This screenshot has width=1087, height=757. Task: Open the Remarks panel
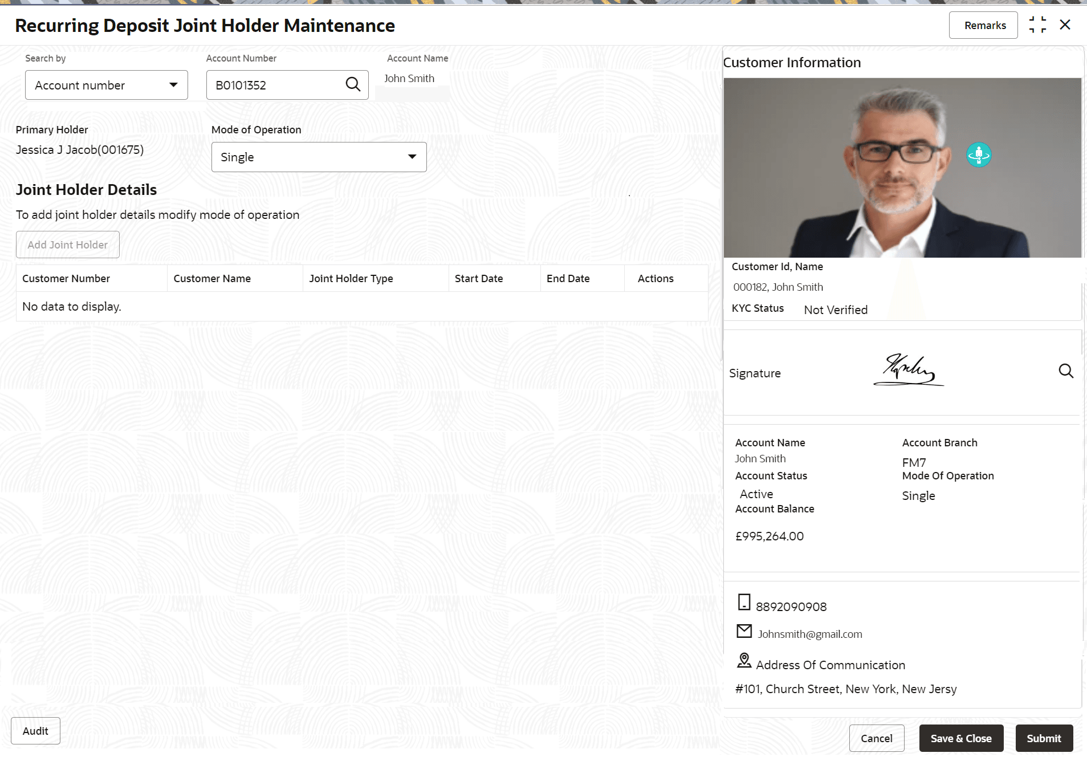(983, 25)
